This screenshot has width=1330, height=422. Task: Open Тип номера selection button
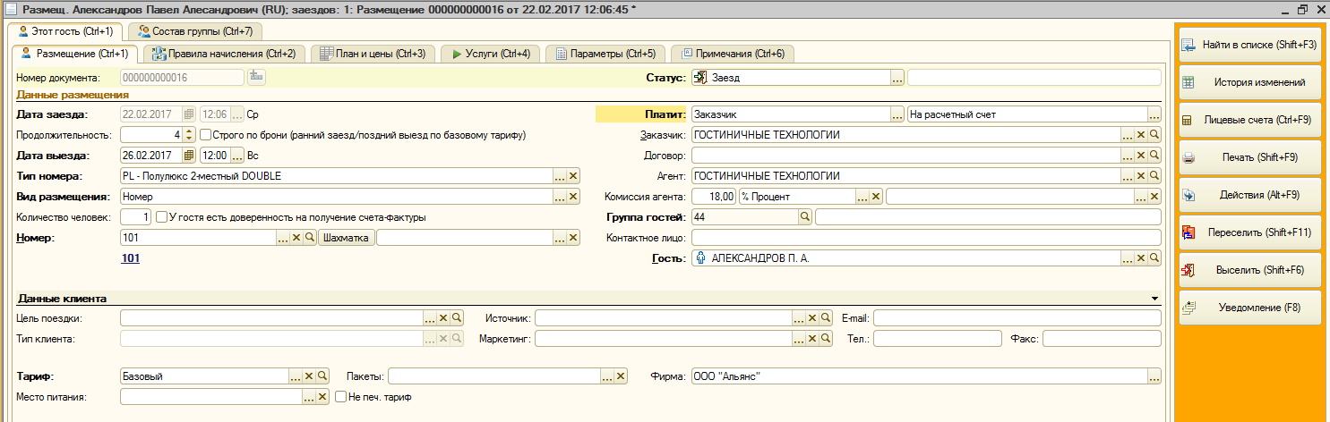click(x=560, y=176)
